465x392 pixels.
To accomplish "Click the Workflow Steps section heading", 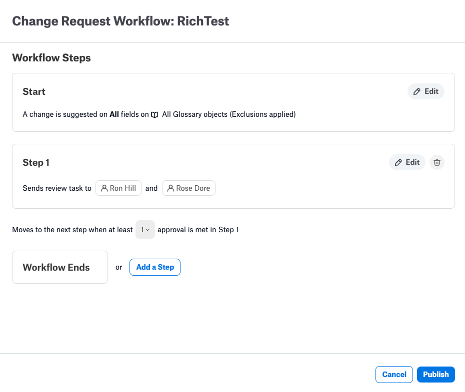I will tap(51, 58).
